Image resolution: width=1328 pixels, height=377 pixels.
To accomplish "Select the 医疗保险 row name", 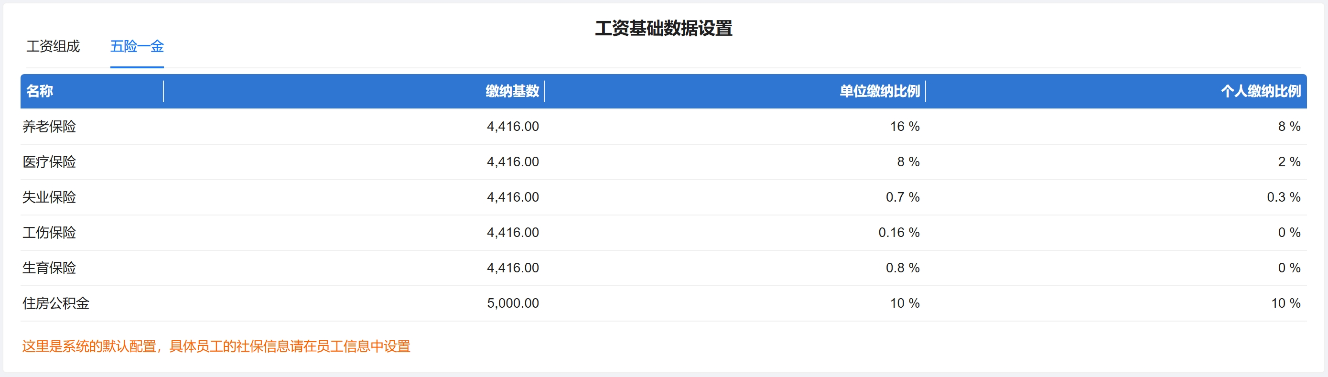I will (x=50, y=162).
